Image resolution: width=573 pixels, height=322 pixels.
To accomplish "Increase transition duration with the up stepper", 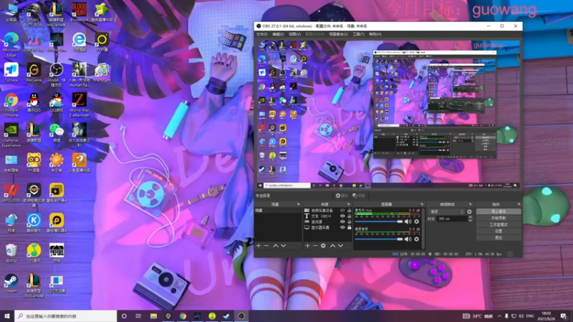I will tap(470, 218).
